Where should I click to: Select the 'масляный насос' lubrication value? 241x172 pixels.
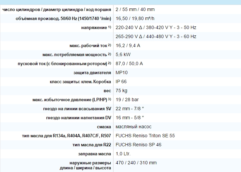click(x=133, y=127)
